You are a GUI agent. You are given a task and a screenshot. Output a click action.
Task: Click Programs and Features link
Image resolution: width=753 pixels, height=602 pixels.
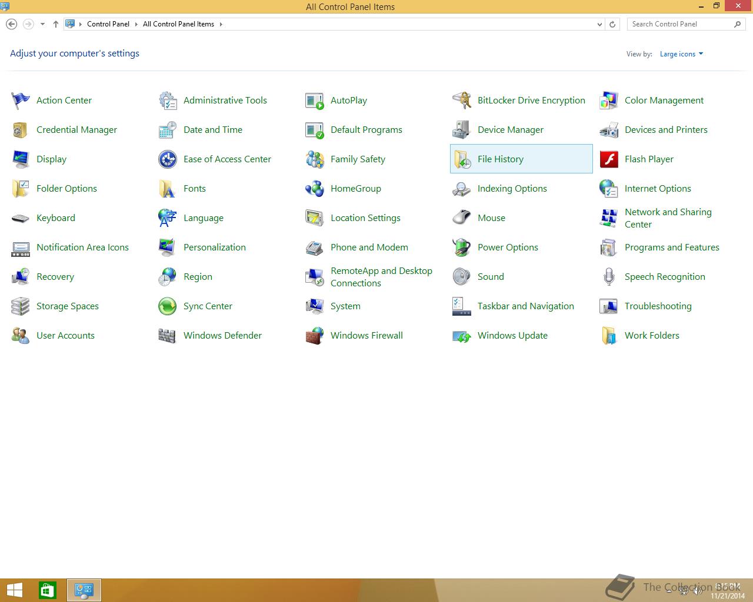(x=672, y=248)
